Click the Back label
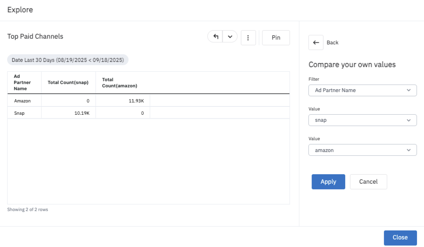Viewport: 424px width, 247px height. (332, 43)
